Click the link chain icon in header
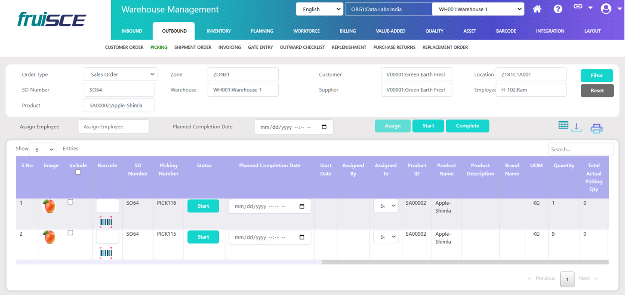 point(578,7)
